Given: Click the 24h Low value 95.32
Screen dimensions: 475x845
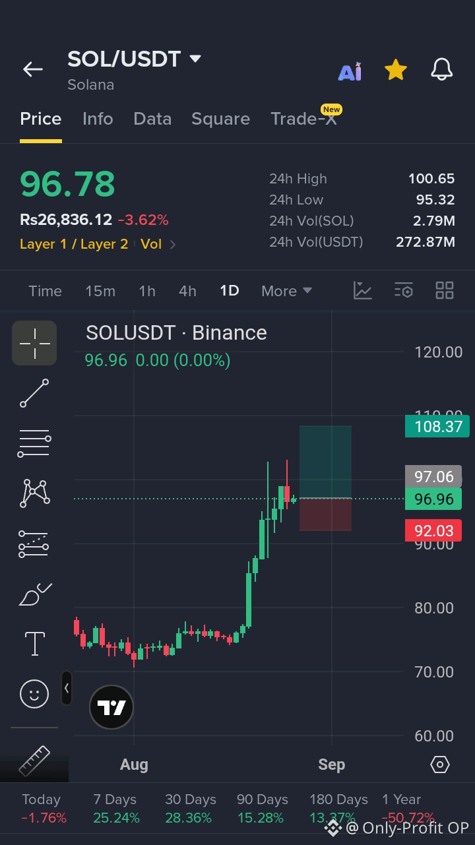Looking at the screenshot, I should [435, 200].
